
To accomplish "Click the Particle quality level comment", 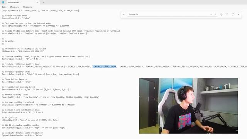I will coord(16,71).
